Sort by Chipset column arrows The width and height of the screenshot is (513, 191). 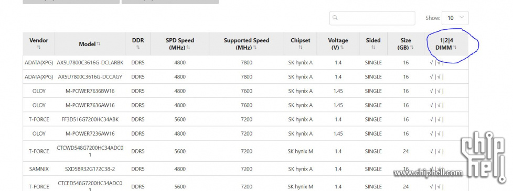[x=301, y=47]
